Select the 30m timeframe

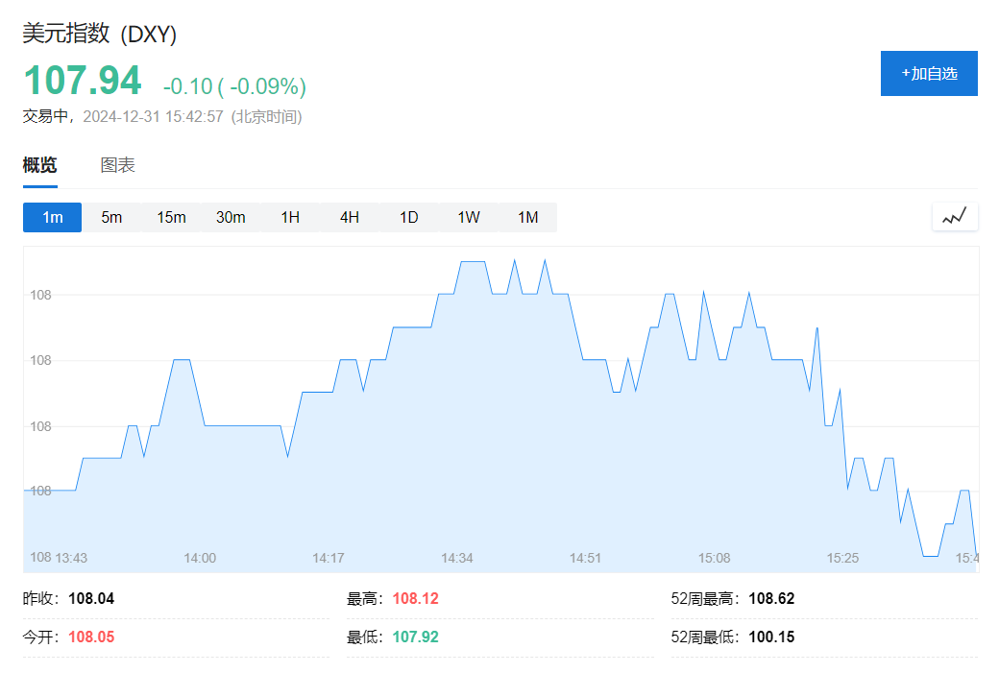(231, 217)
